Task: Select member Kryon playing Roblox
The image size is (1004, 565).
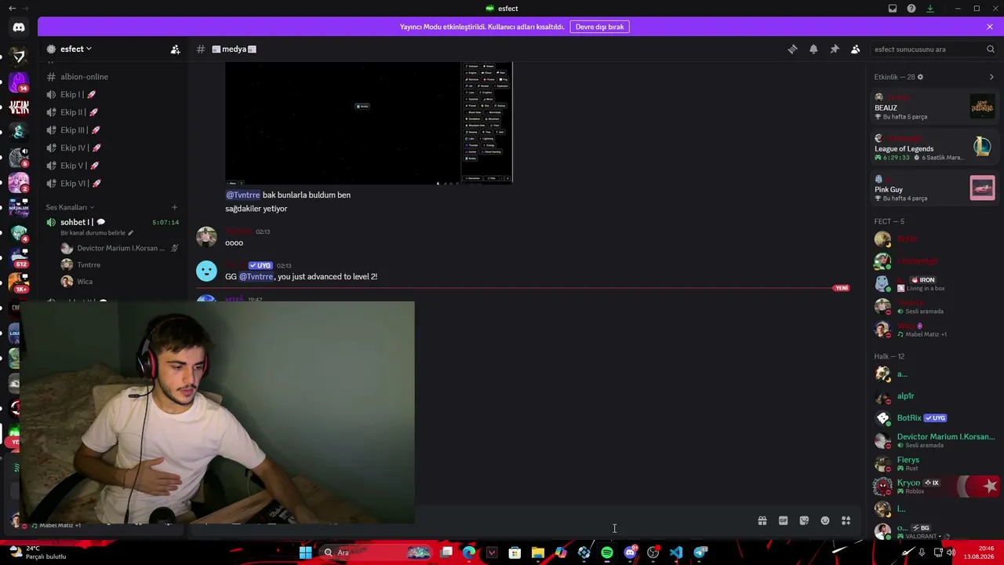Action: point(934,487)
